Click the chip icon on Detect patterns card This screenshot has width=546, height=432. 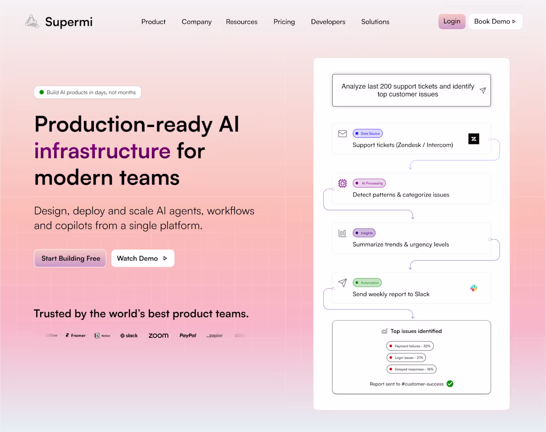(x=342, y=184)
